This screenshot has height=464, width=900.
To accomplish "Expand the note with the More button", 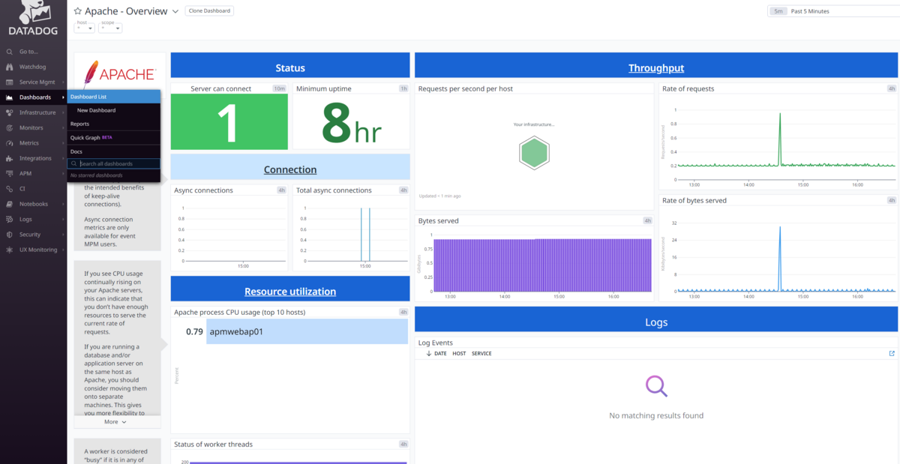I will point(115,422).
